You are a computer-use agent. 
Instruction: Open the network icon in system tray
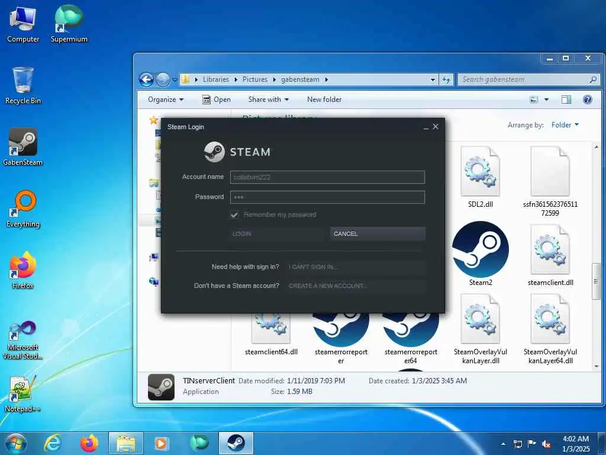coord(517,444)
